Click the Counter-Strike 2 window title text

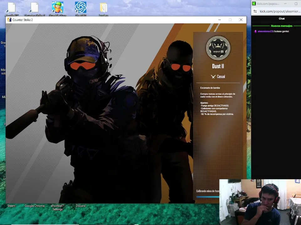pyautogui.click(x=23, y=20)
